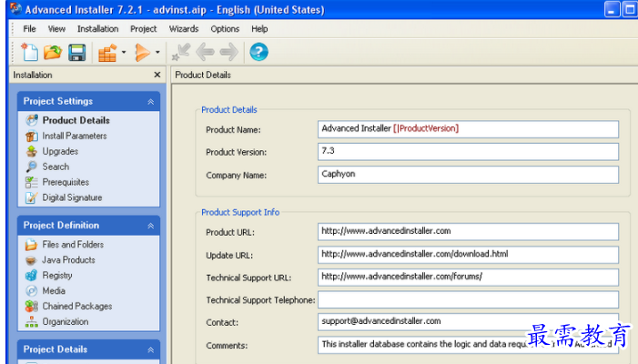Click the Run play toolbar icon
This screenshot has width=638, height=364.
click(x=143, y=52)
